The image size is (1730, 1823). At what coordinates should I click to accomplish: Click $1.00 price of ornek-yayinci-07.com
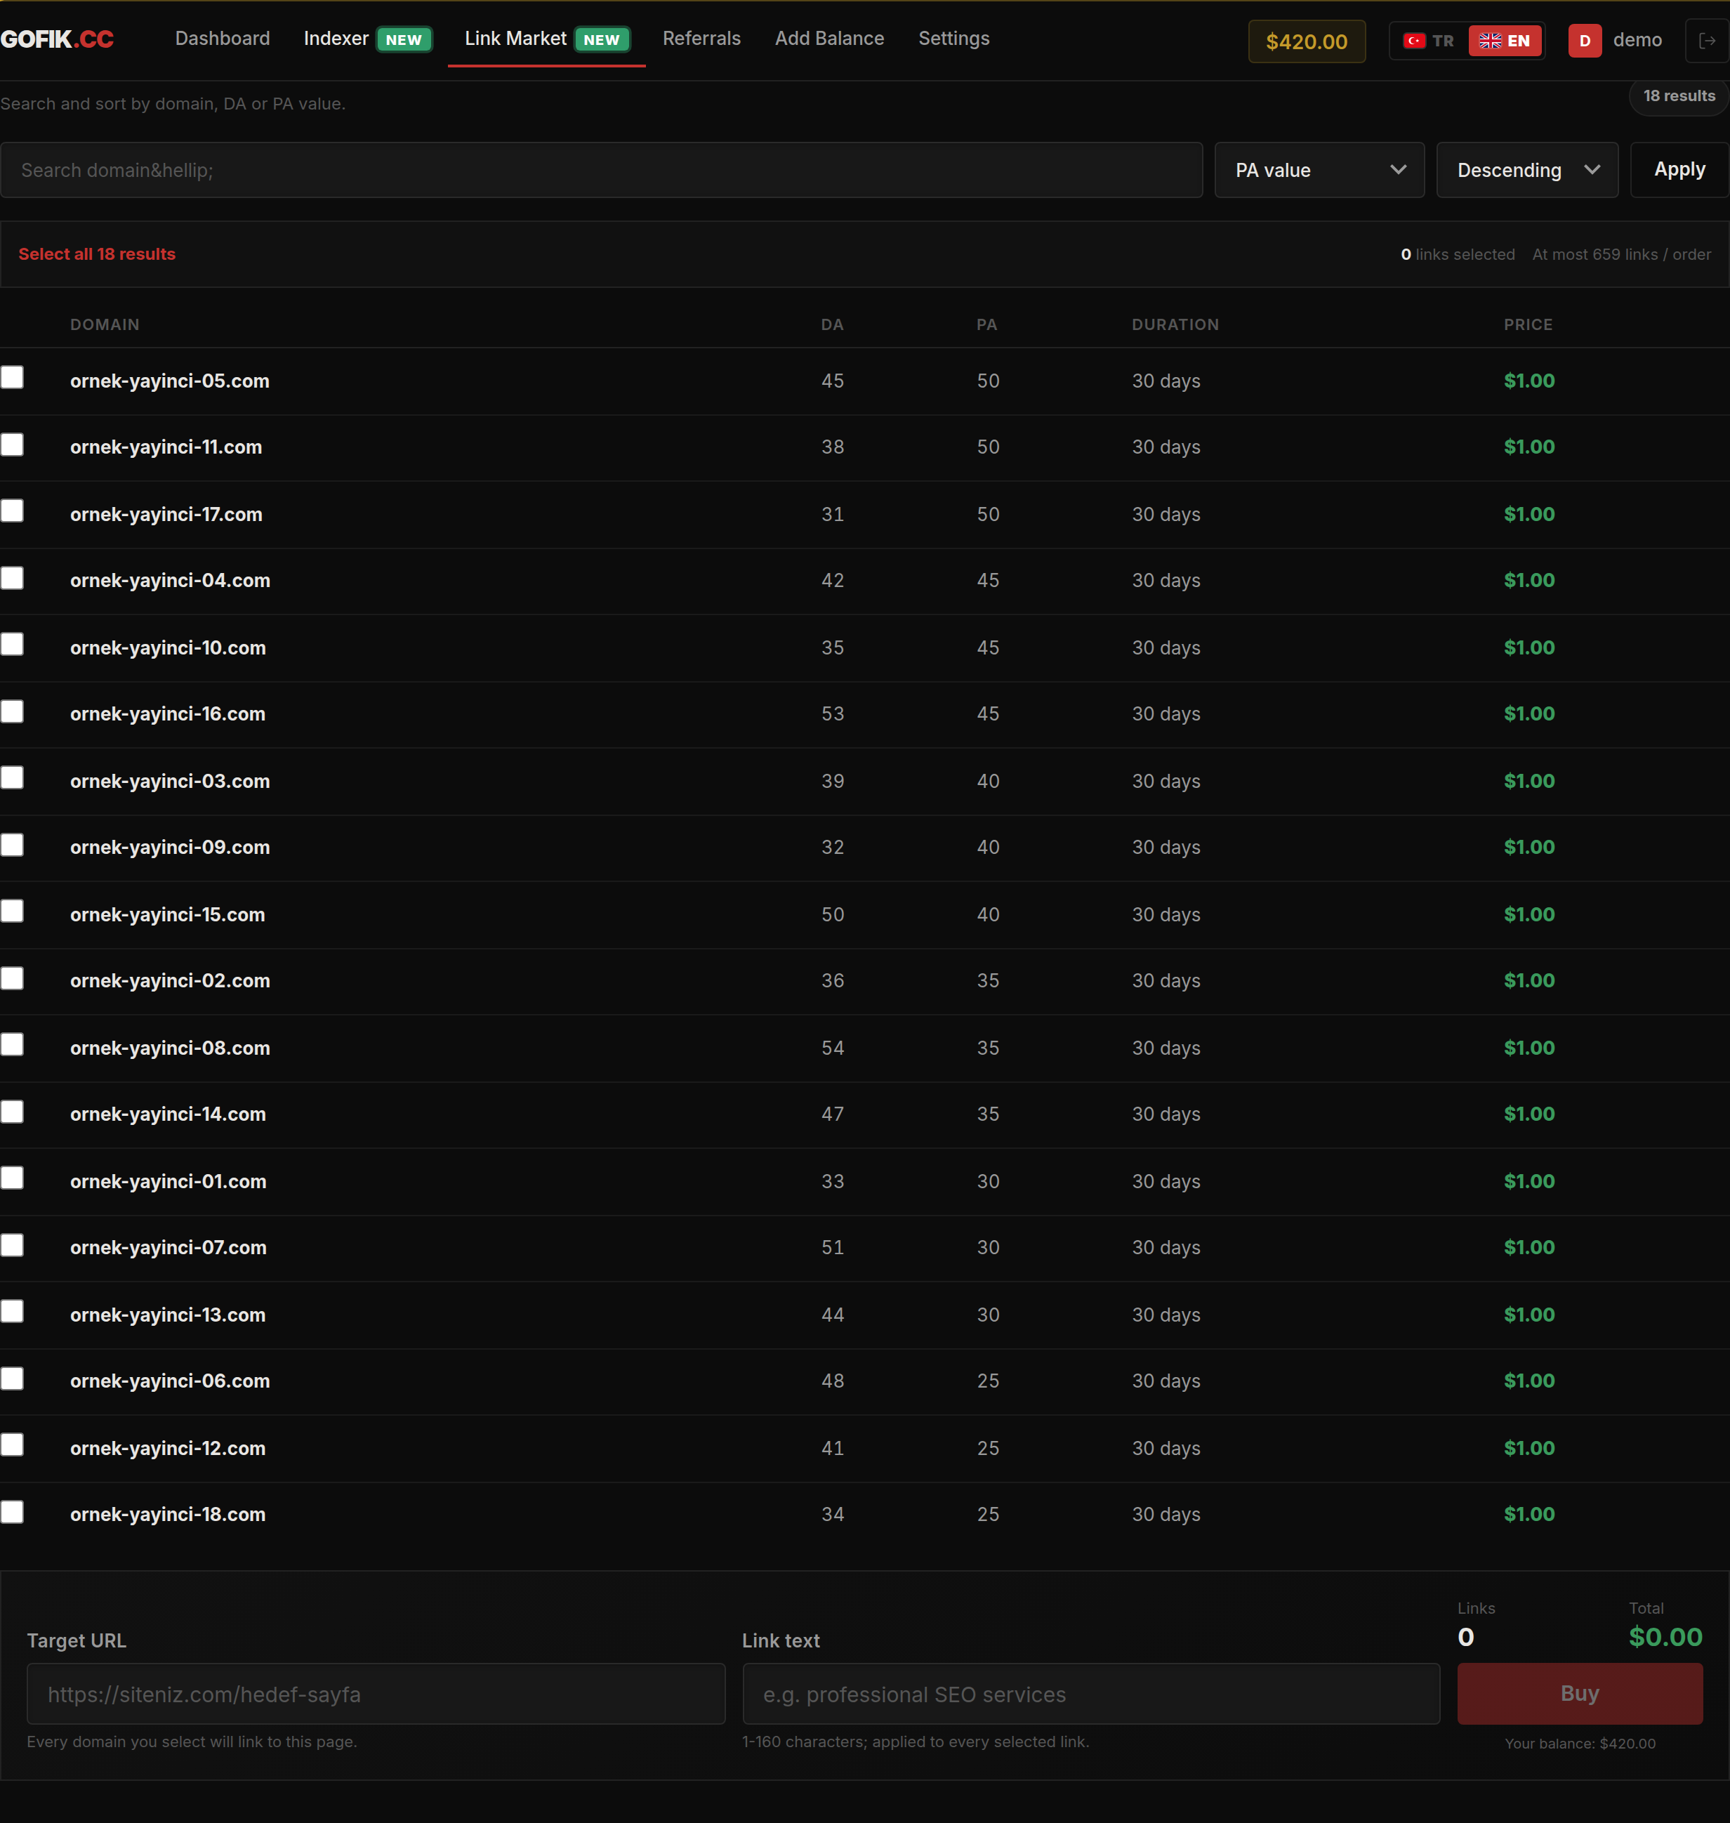tap(1529, 1246)
